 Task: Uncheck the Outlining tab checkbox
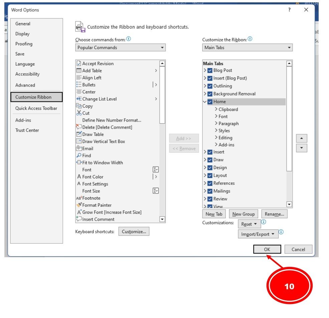[210, 86]
